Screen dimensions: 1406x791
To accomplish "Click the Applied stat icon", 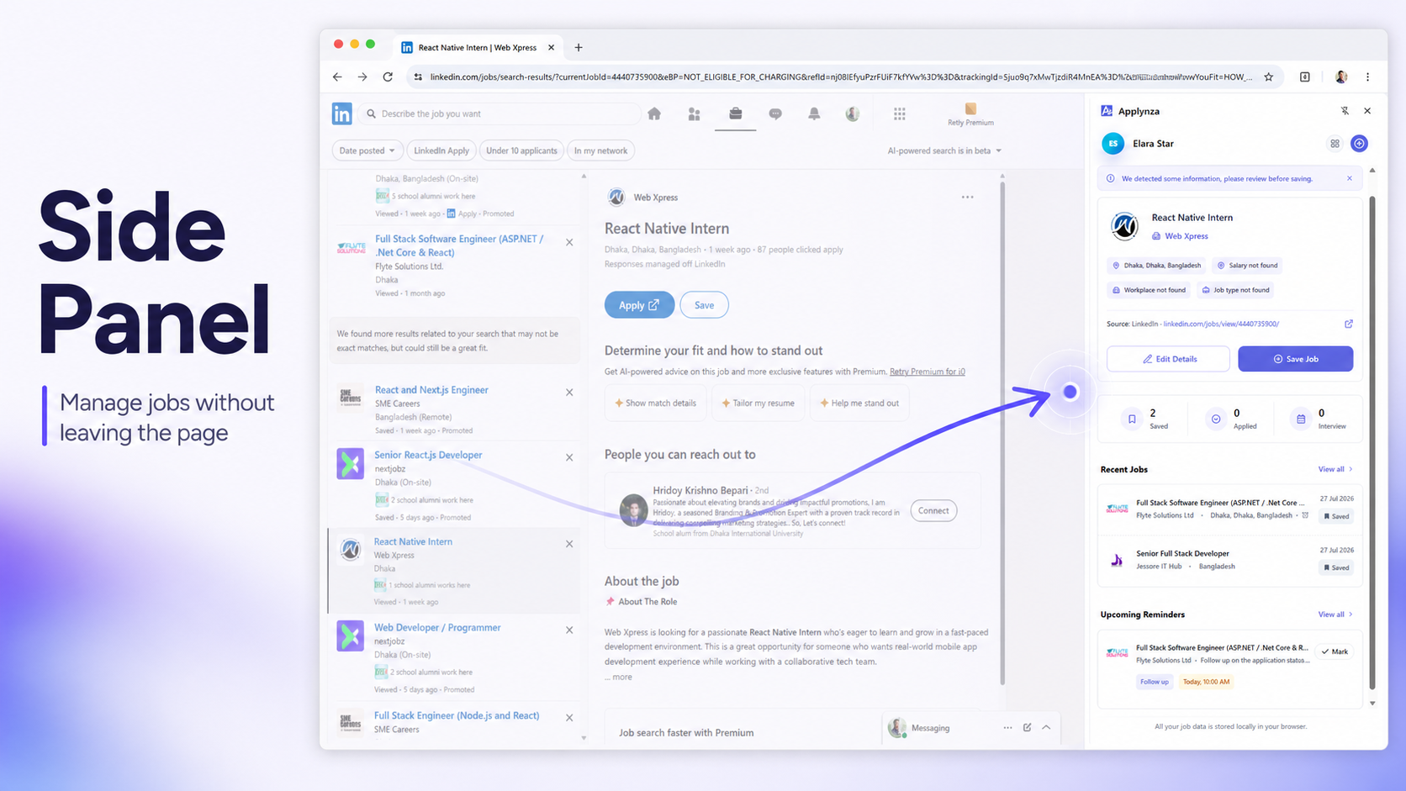I will (x=1216, y=419).
